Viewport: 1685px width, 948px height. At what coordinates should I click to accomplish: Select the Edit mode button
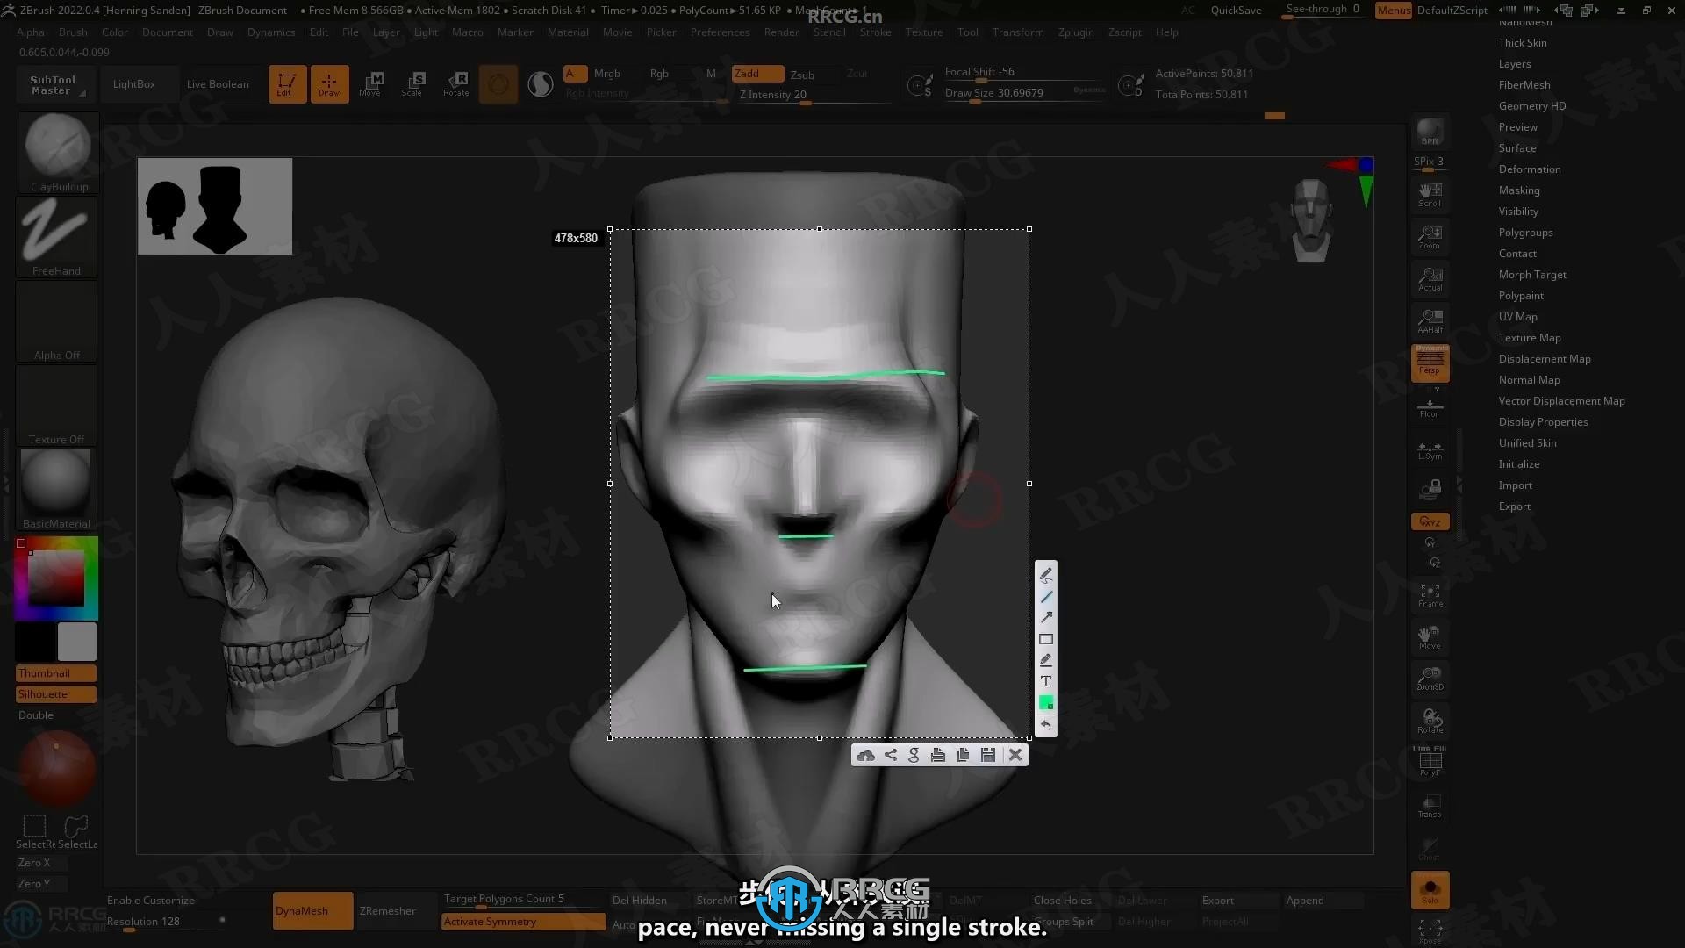click(287, 84)
